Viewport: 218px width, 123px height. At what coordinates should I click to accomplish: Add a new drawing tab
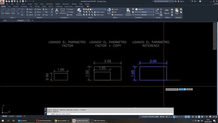(x=32, y=20)
